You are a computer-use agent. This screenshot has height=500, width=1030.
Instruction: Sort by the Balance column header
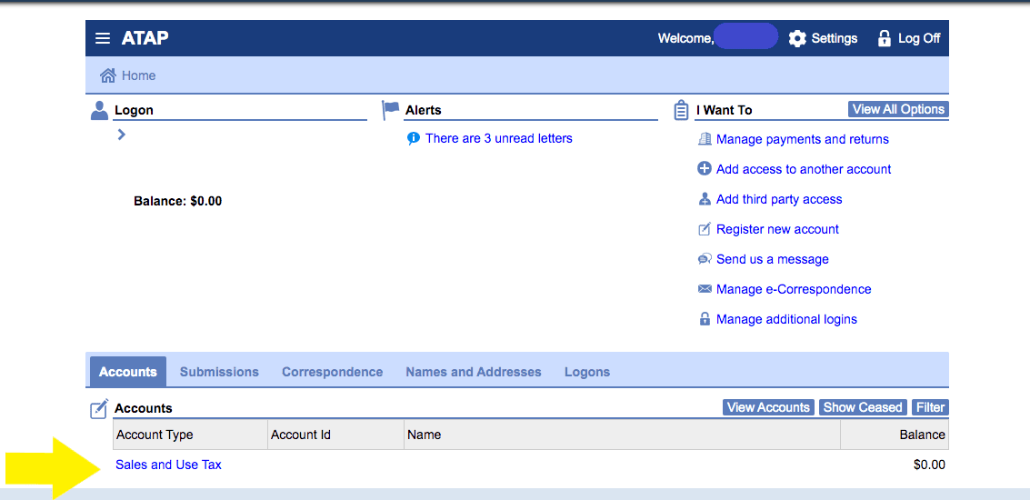coord(895,435)
